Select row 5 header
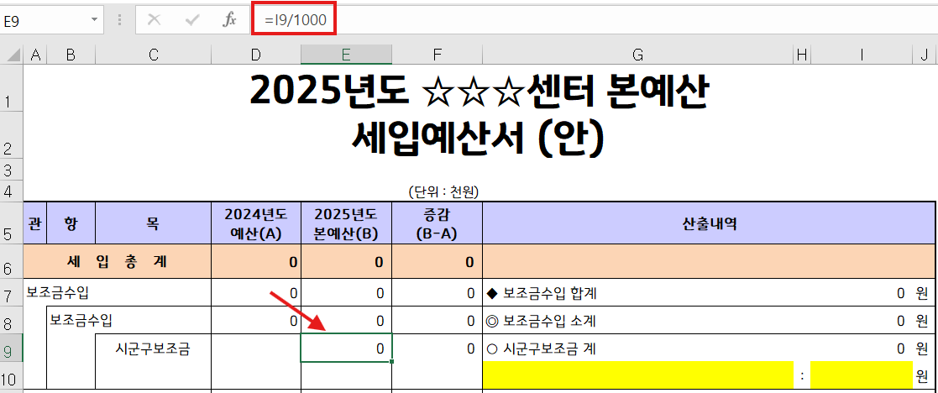Image resolution: width=938 pixels, height=393 pixels. click(12, 223)
